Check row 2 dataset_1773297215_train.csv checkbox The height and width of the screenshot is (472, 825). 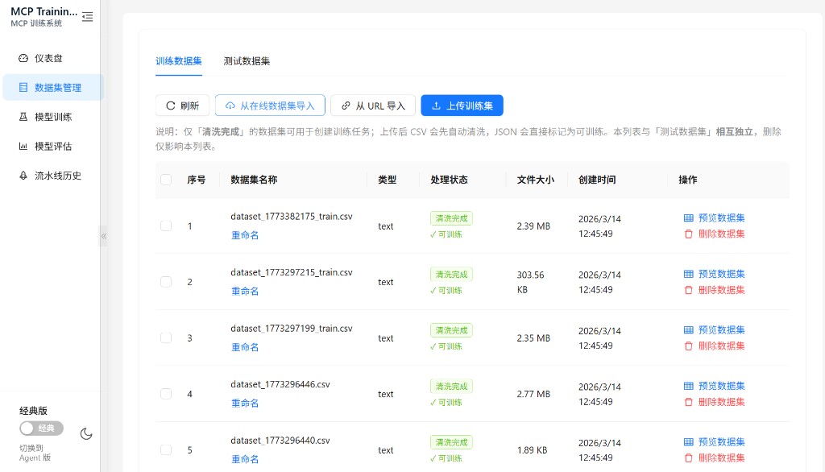(166, 282)
